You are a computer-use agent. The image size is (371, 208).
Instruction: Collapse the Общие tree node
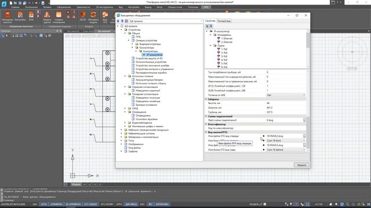click(x=125, y=34)
